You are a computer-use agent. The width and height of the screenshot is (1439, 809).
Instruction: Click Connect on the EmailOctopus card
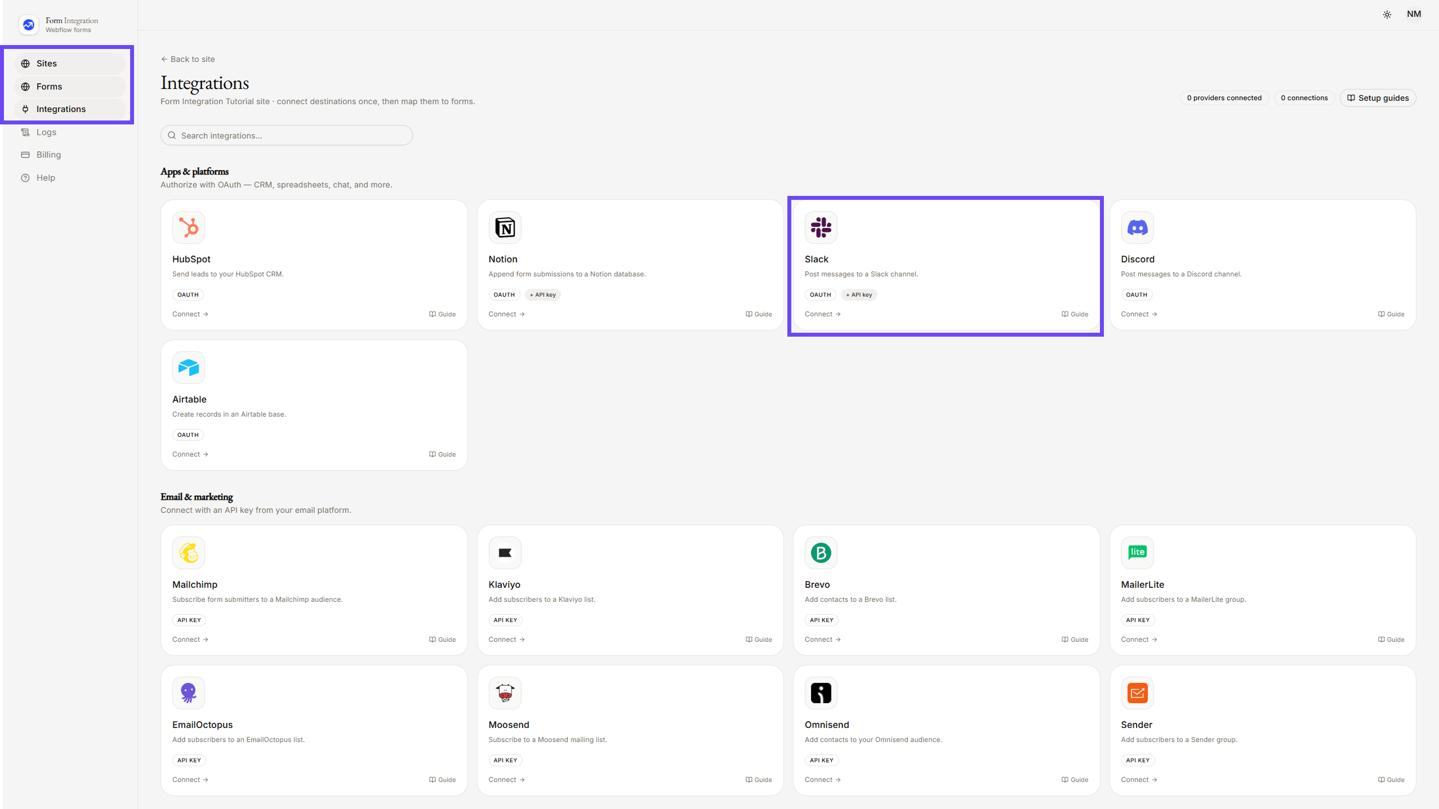[190, 780]
